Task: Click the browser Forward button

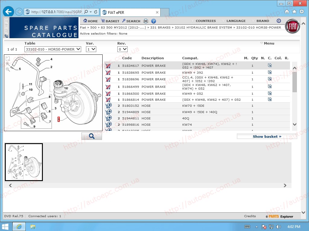Action: 19,12
